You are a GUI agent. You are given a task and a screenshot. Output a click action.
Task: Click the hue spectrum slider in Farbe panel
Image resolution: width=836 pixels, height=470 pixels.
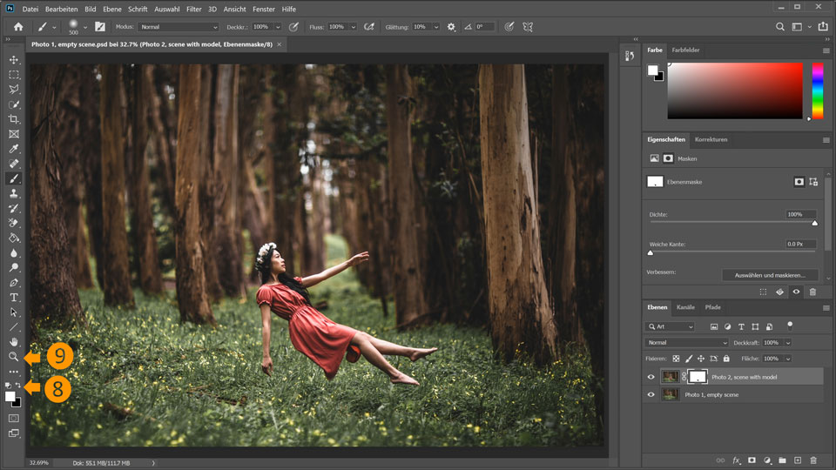[x=817, y=91]
